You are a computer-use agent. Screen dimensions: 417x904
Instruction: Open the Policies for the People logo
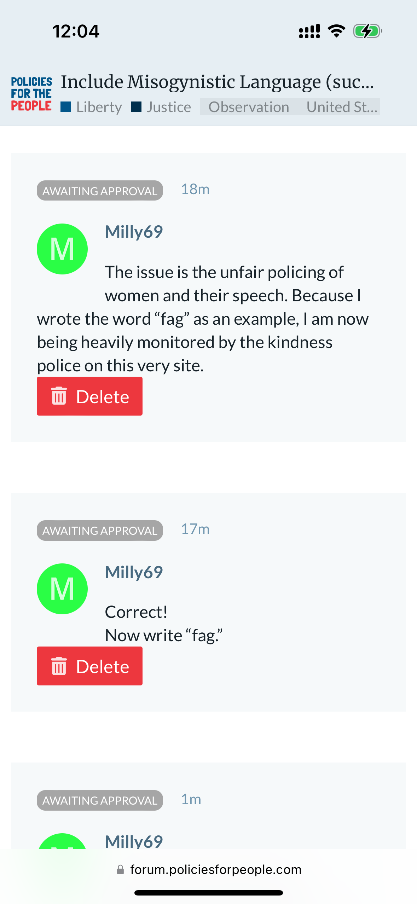pyautogui.click(x=31, y=94)
